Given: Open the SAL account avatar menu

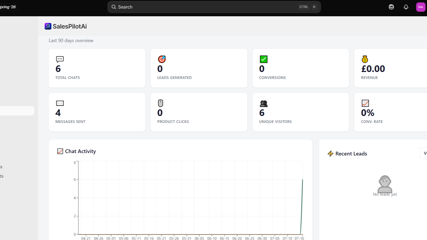Looking at the screenshot, I should (x=421, y=7).
